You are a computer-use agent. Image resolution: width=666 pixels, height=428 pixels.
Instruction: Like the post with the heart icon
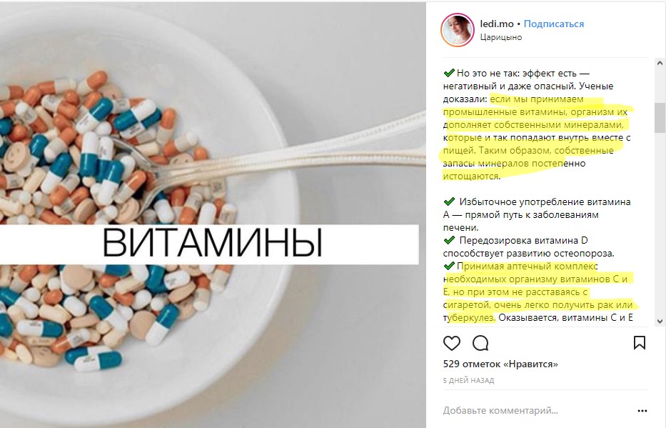pos(452,343)
